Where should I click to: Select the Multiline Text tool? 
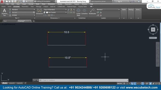5,12
